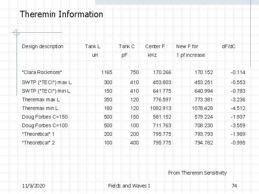
Task: Click new frequency 1078.428
Action: pos(202,108)
